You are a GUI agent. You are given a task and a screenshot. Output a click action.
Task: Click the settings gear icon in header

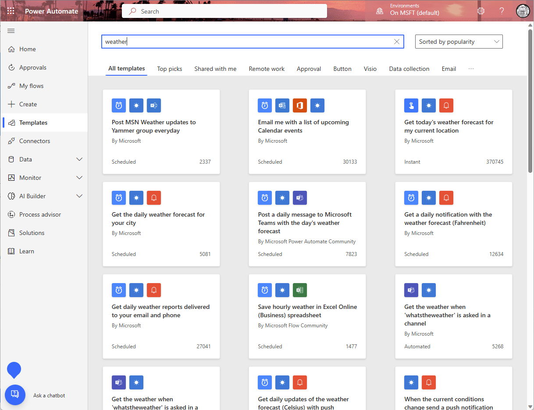481,11
